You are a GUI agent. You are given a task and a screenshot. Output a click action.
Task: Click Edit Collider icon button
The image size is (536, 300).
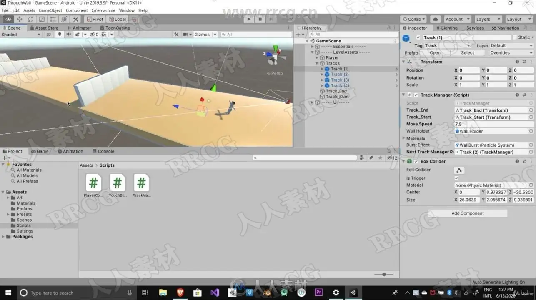pos(459,170)
